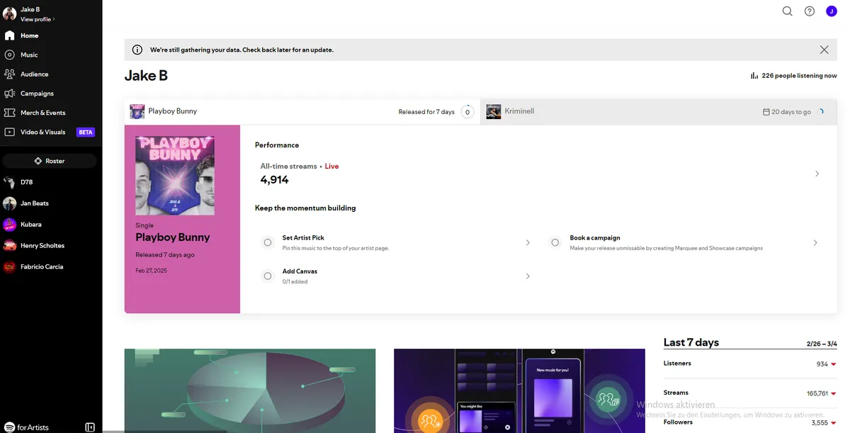Screen dimensions: 850x433
Task: Tick the Set Artist Pick circle
Action: 268,242
